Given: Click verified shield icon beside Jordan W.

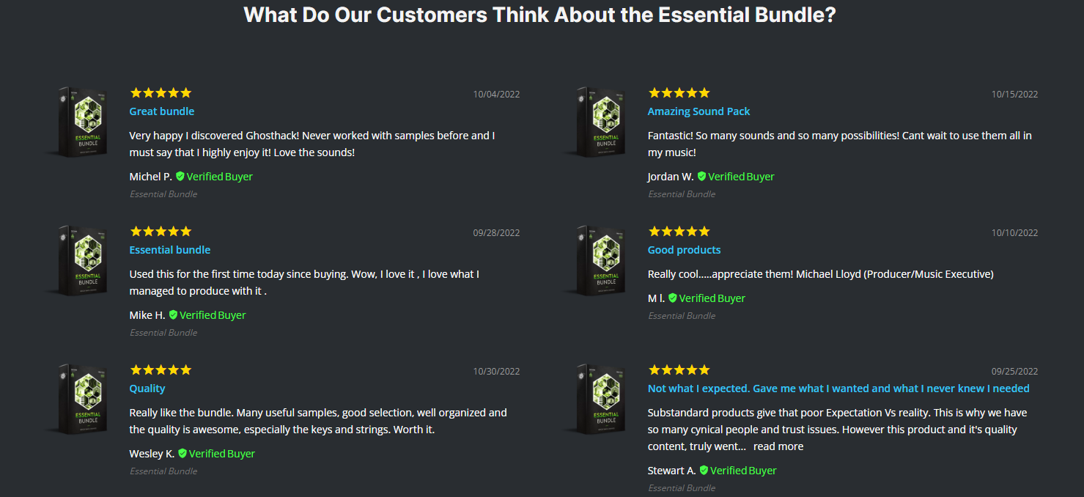Looking at the screenshot, I should (x=701, y=177).
